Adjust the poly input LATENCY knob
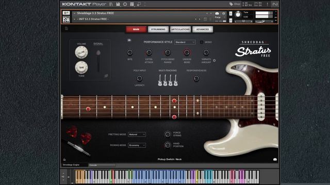This screenshot has width=330, height=185. [139, 79]
